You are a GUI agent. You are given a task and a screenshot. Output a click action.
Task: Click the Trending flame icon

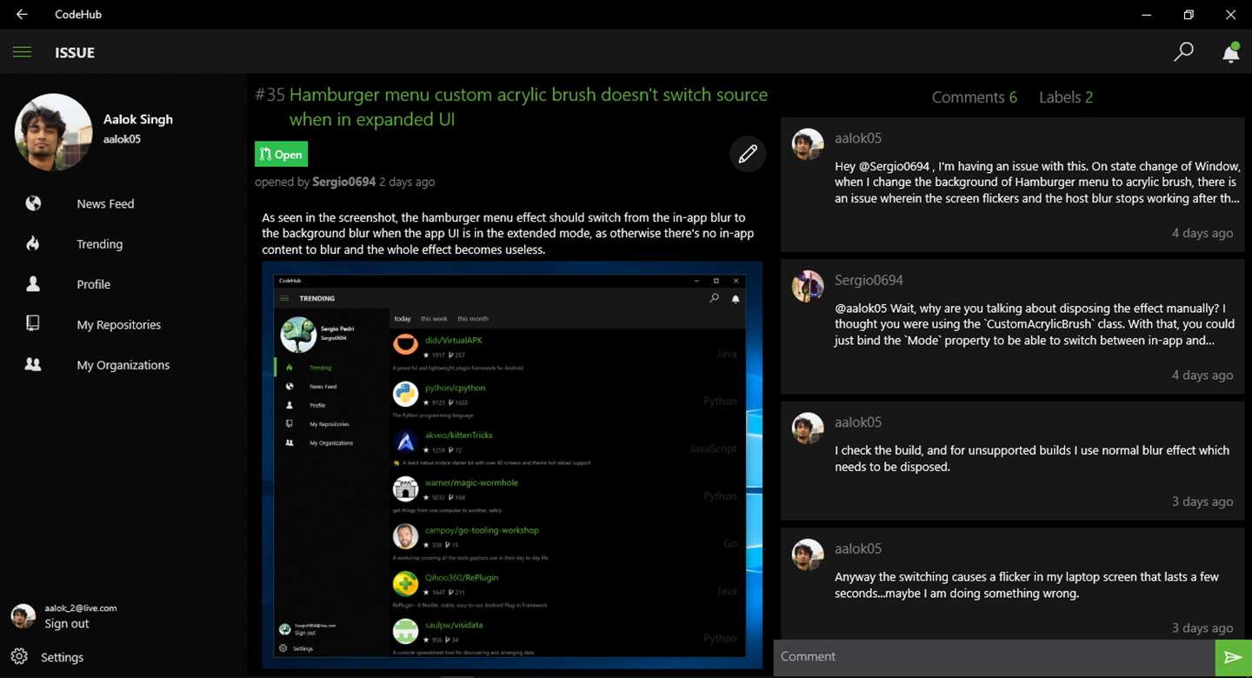(x=33, y=243)
